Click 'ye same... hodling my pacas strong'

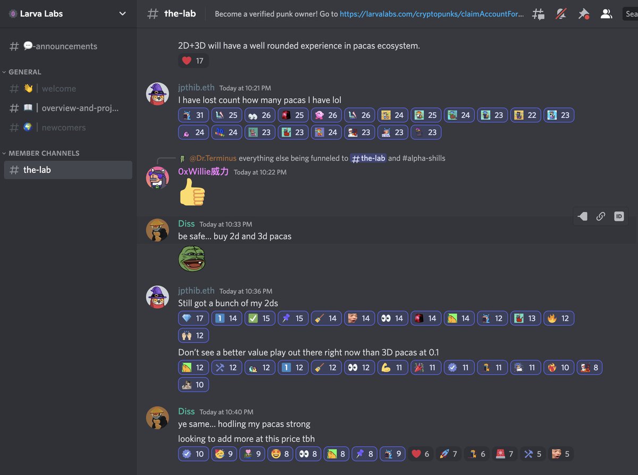click(244, 424)
